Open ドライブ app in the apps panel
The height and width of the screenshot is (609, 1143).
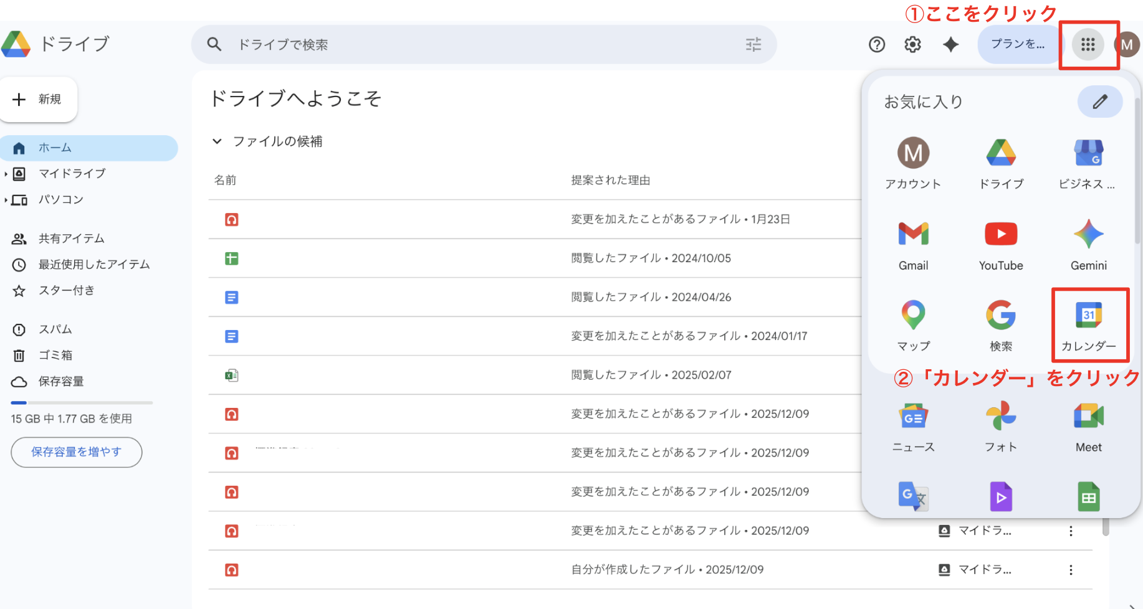[1001, 164]
